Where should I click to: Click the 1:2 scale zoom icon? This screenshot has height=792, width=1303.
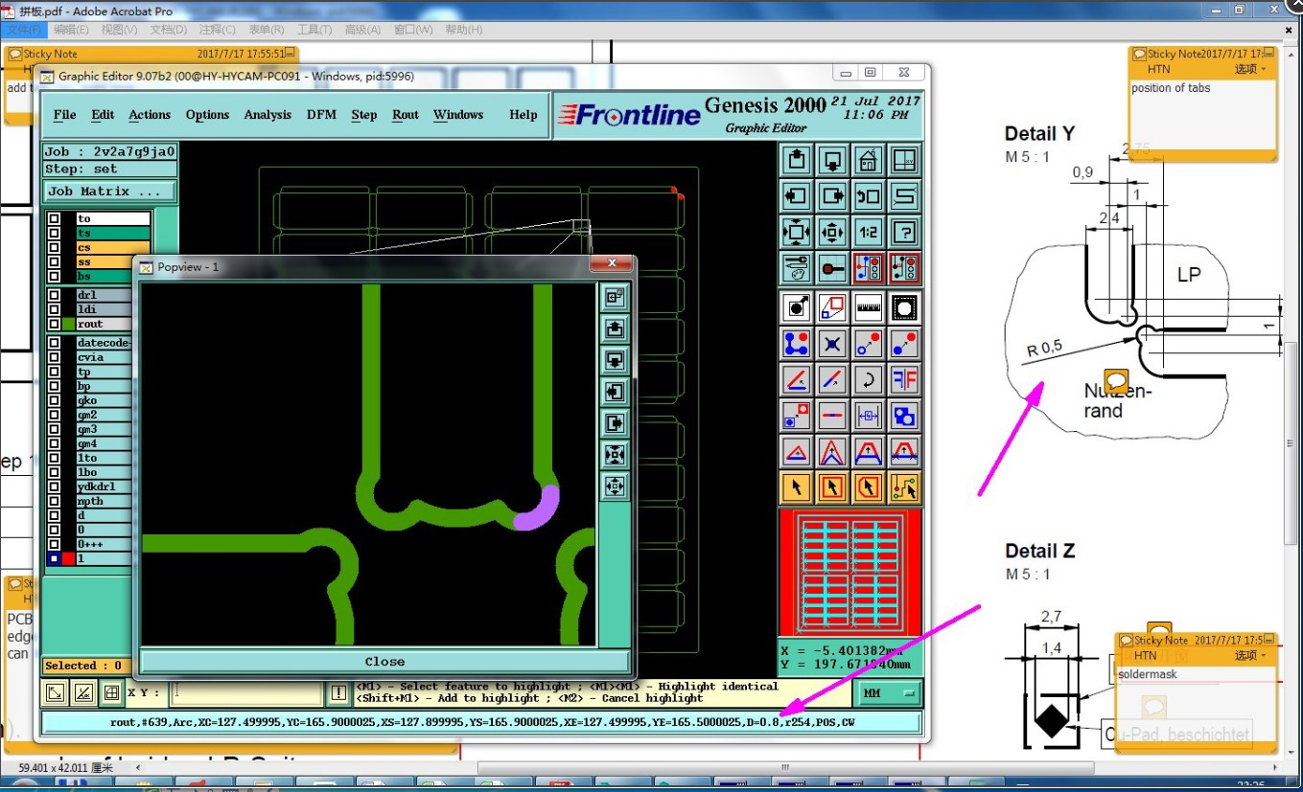click(x=868, y=231)
